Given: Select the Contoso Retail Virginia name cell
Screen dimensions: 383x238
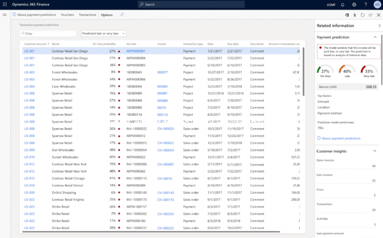Looking at the screenshot, I should (x=68, y=200).
